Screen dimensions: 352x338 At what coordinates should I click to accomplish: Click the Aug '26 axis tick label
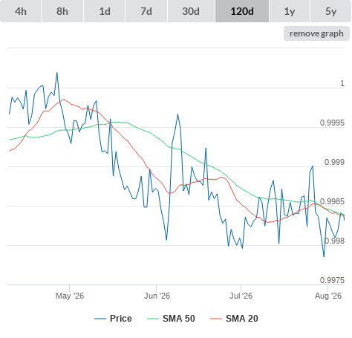(328, 296)
